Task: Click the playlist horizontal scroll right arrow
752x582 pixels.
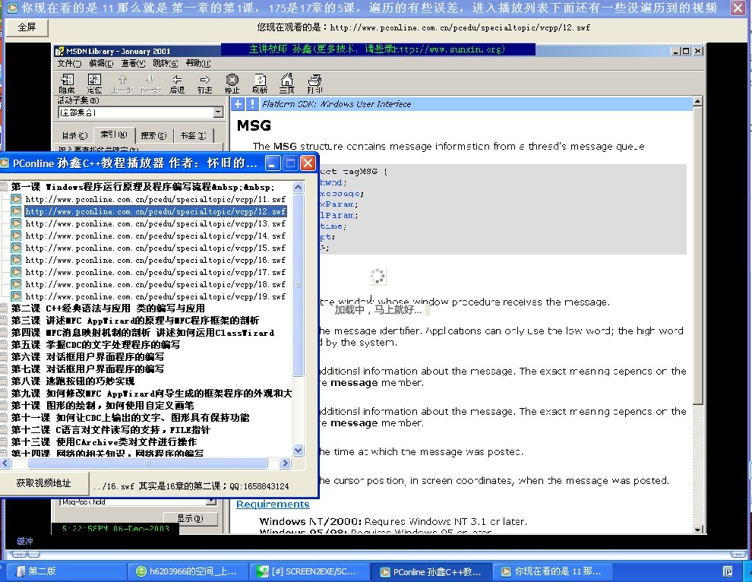Action: coord(286,463)
